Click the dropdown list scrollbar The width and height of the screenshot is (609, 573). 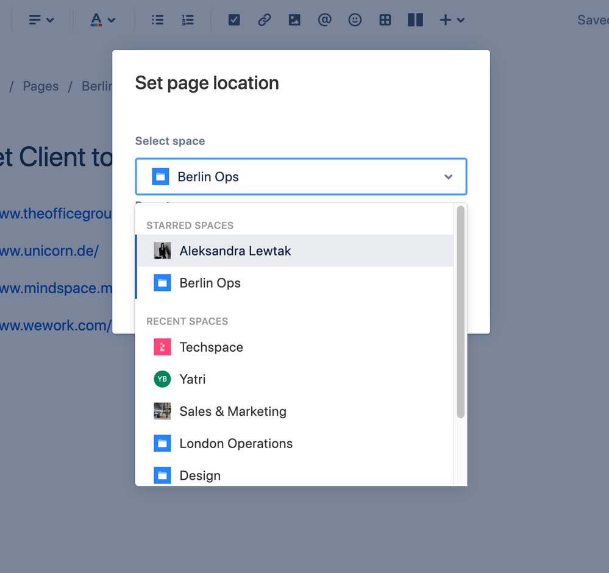(461, 312)
